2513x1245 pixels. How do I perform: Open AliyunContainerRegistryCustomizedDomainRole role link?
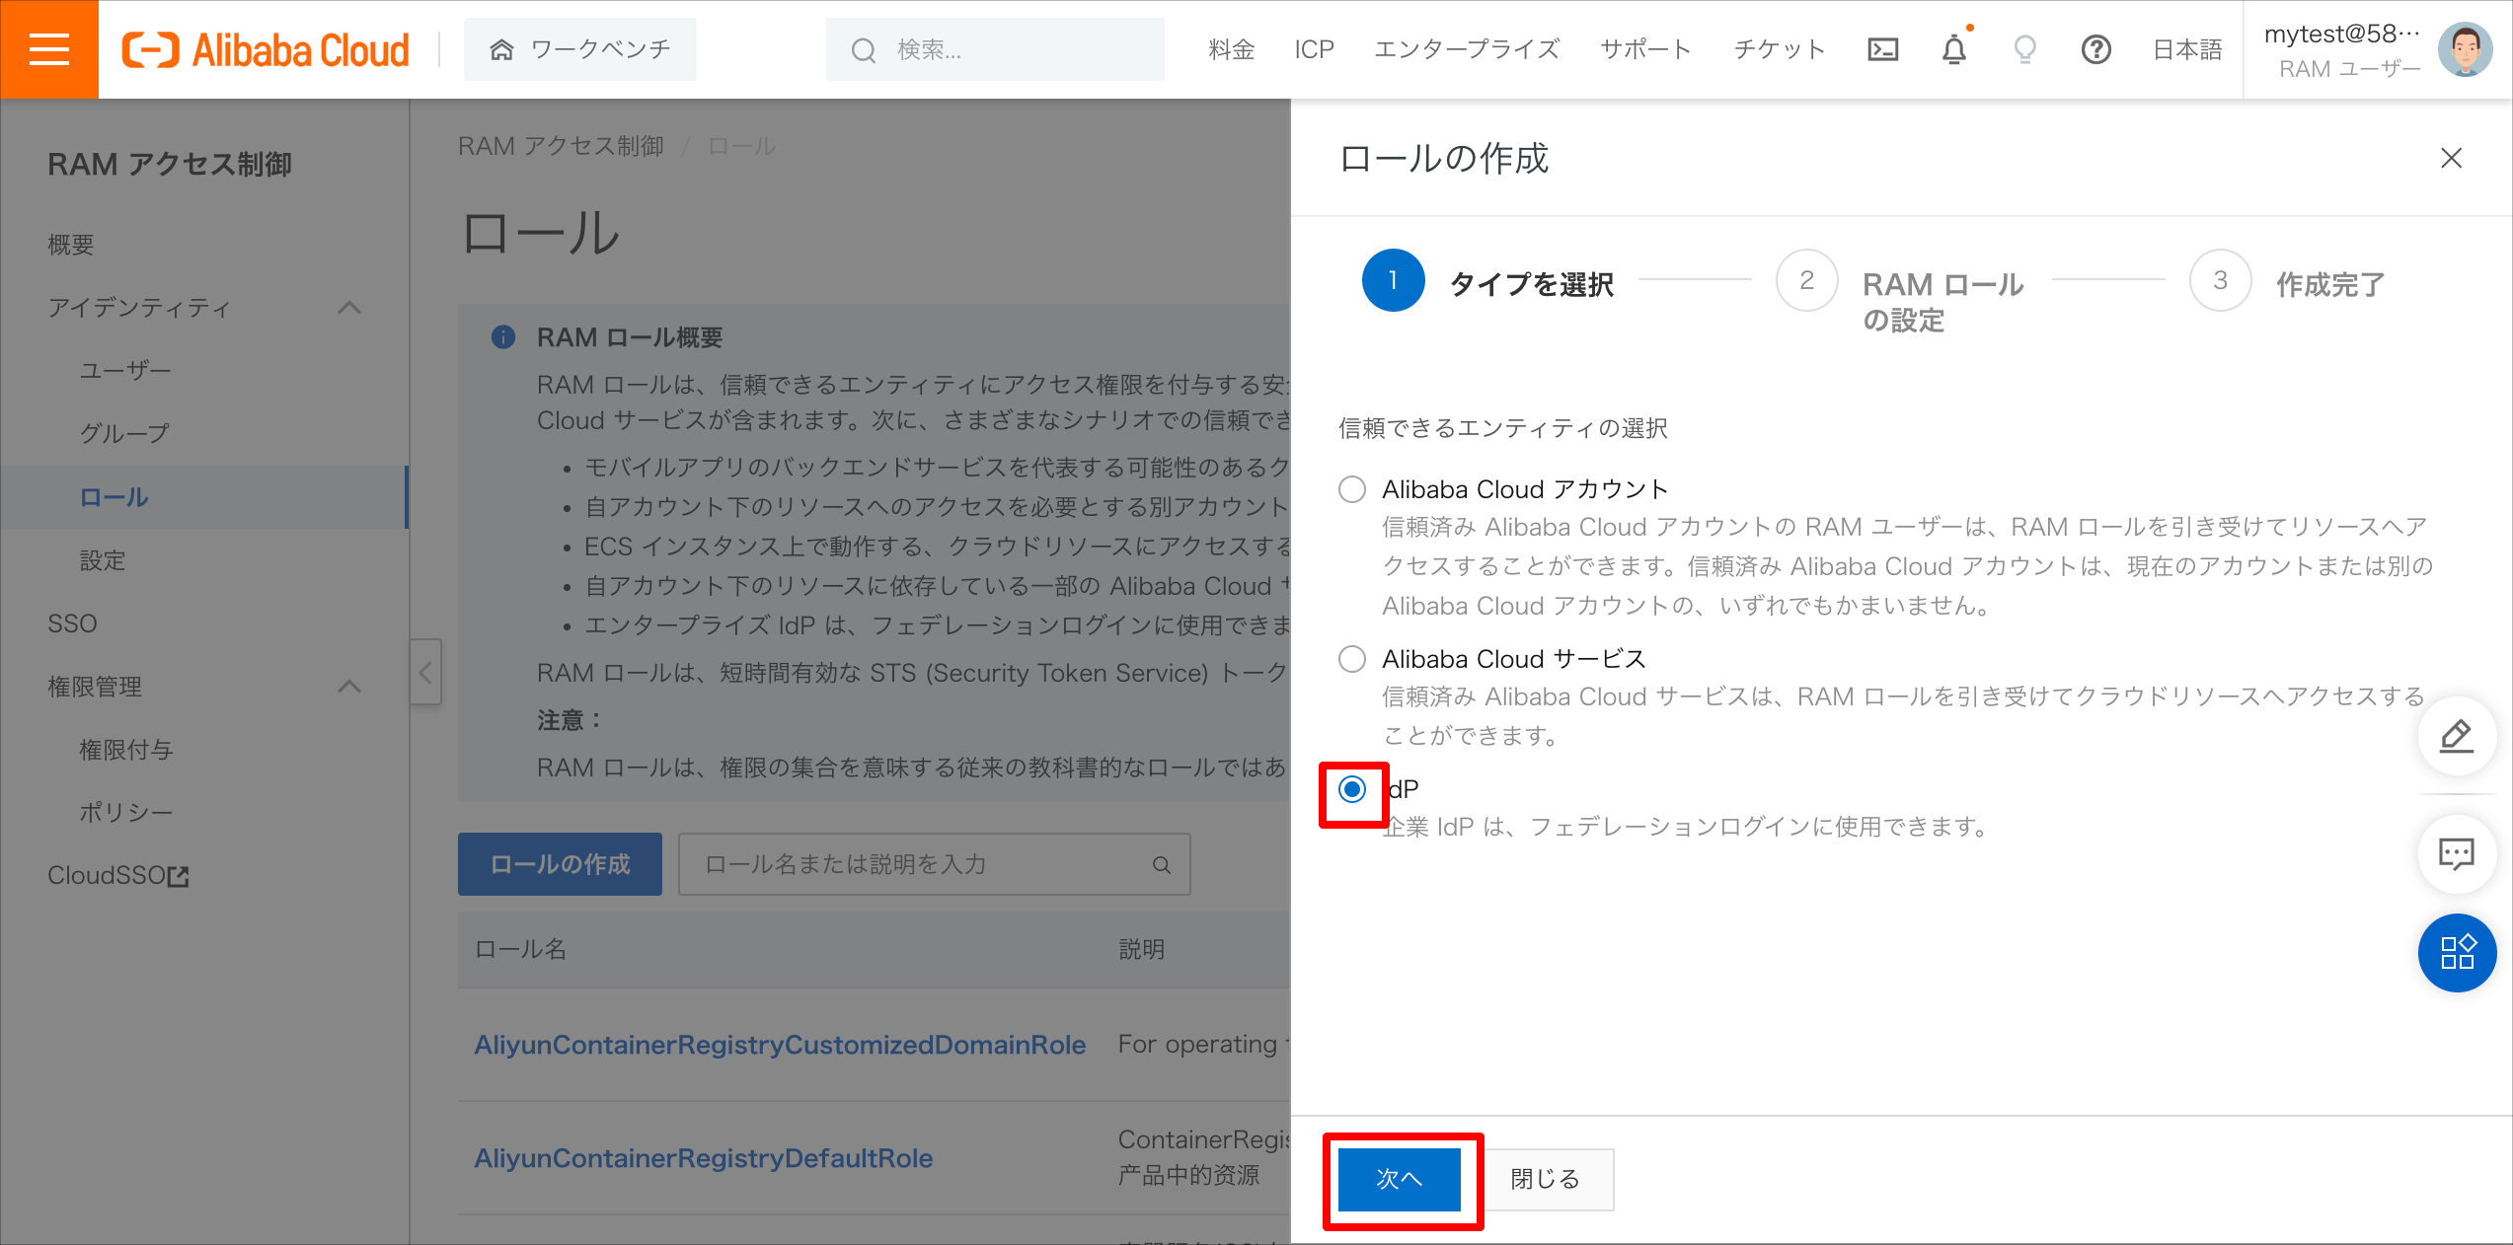(780, 1045)
